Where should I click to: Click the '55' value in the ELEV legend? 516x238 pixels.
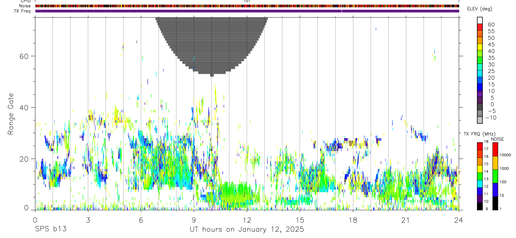(x=491, y=31)
